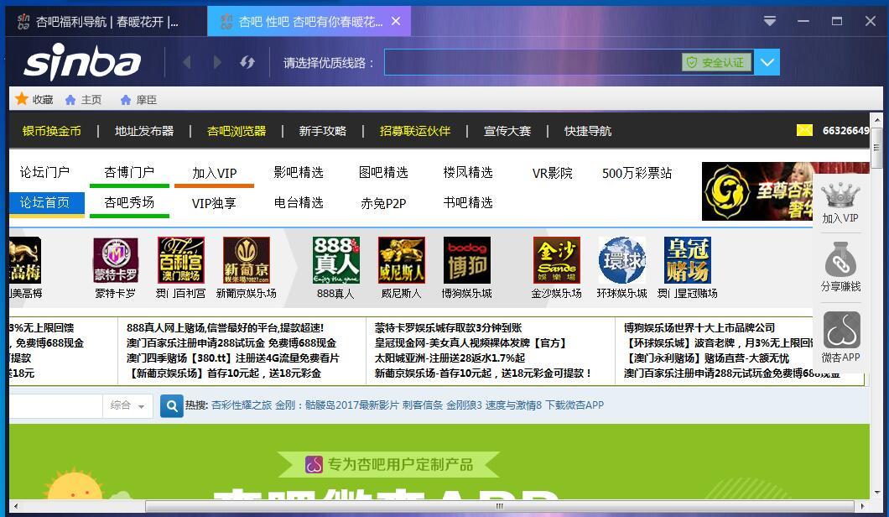Click the 博狗娱乐城 logo icon
The width and height of the screenshot is (889, 517).
(466, 260)
